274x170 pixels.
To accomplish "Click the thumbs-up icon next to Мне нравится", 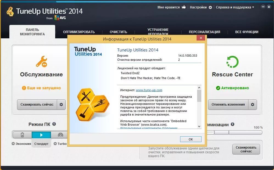I will (x=184, y=7).
